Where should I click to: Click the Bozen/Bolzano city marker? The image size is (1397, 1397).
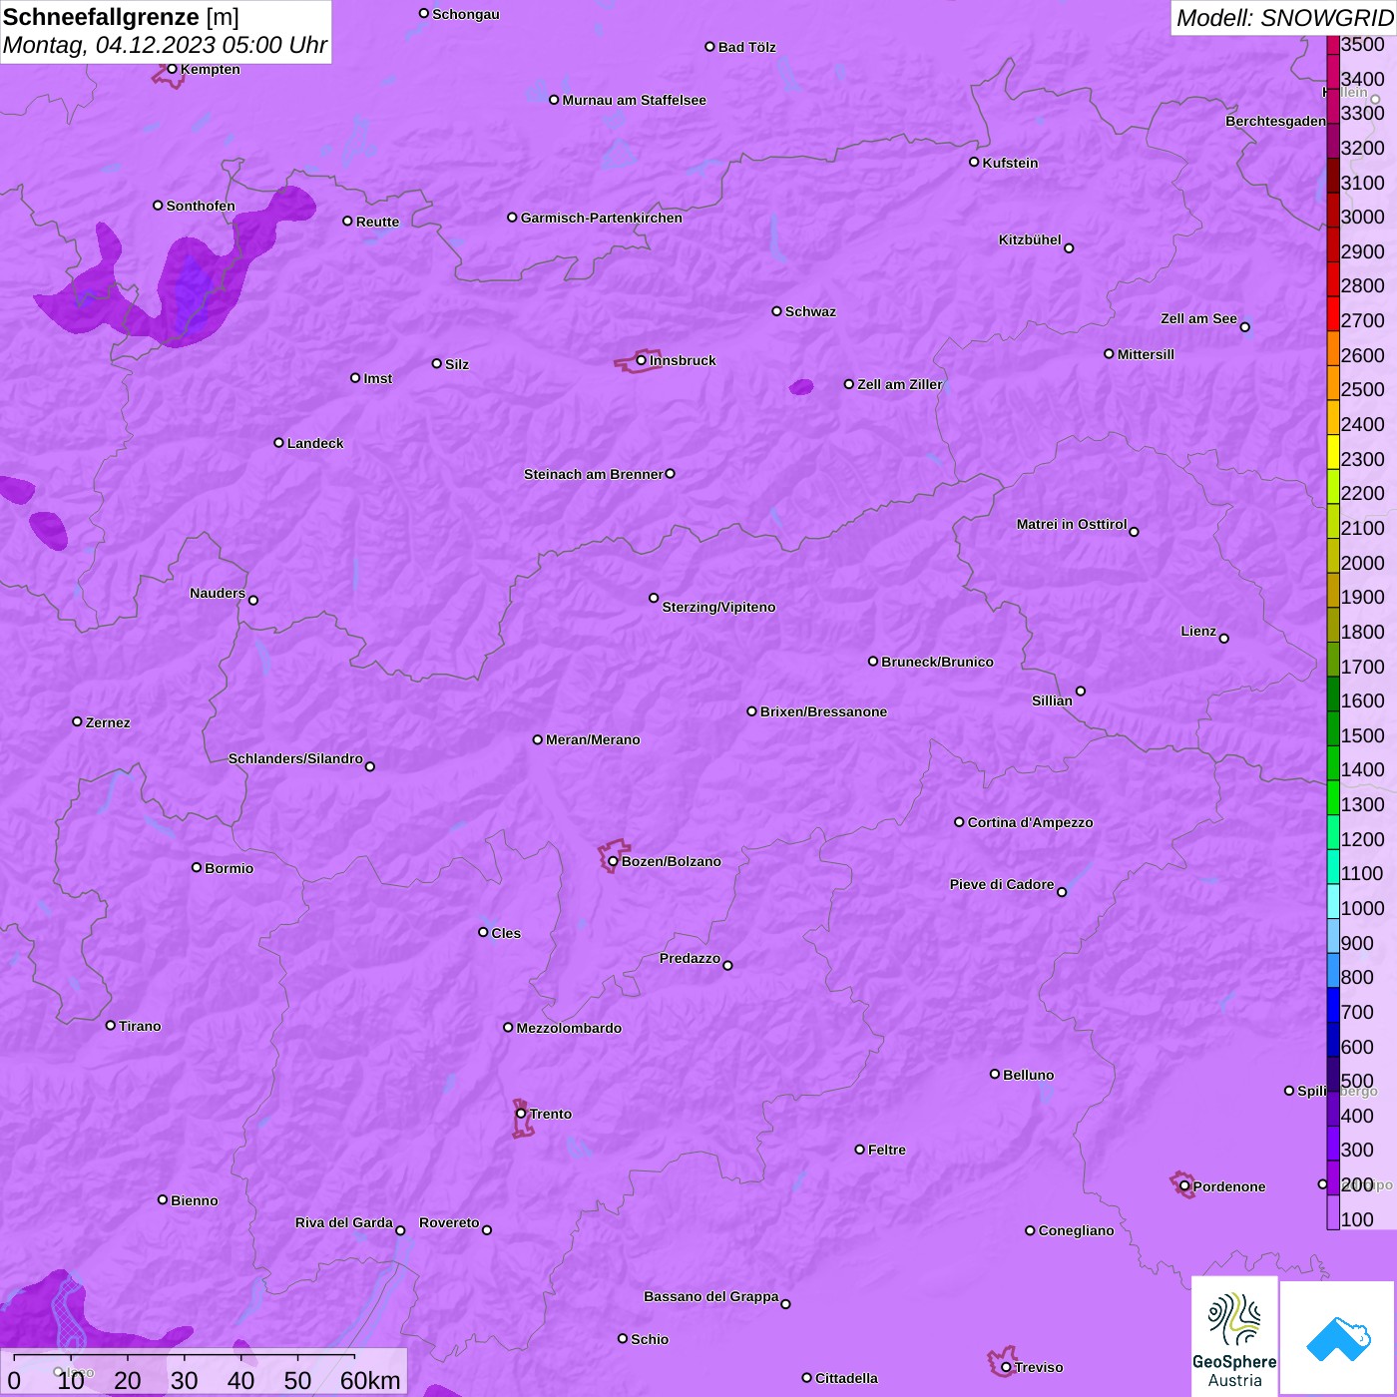pyautogui.click(x=613, y=861)
